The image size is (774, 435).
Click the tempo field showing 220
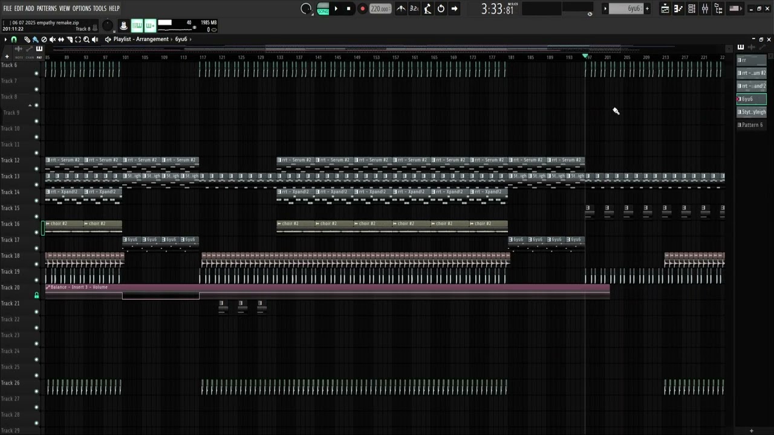[380, 8]
